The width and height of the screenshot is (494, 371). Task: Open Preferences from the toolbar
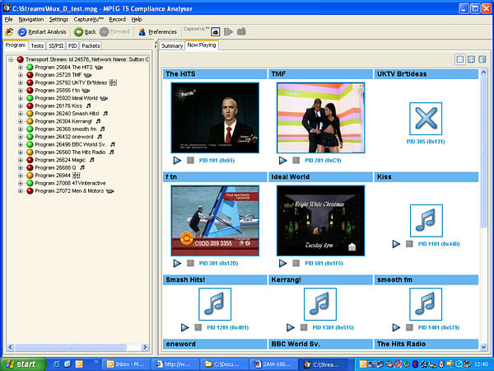tap(157, 31)
